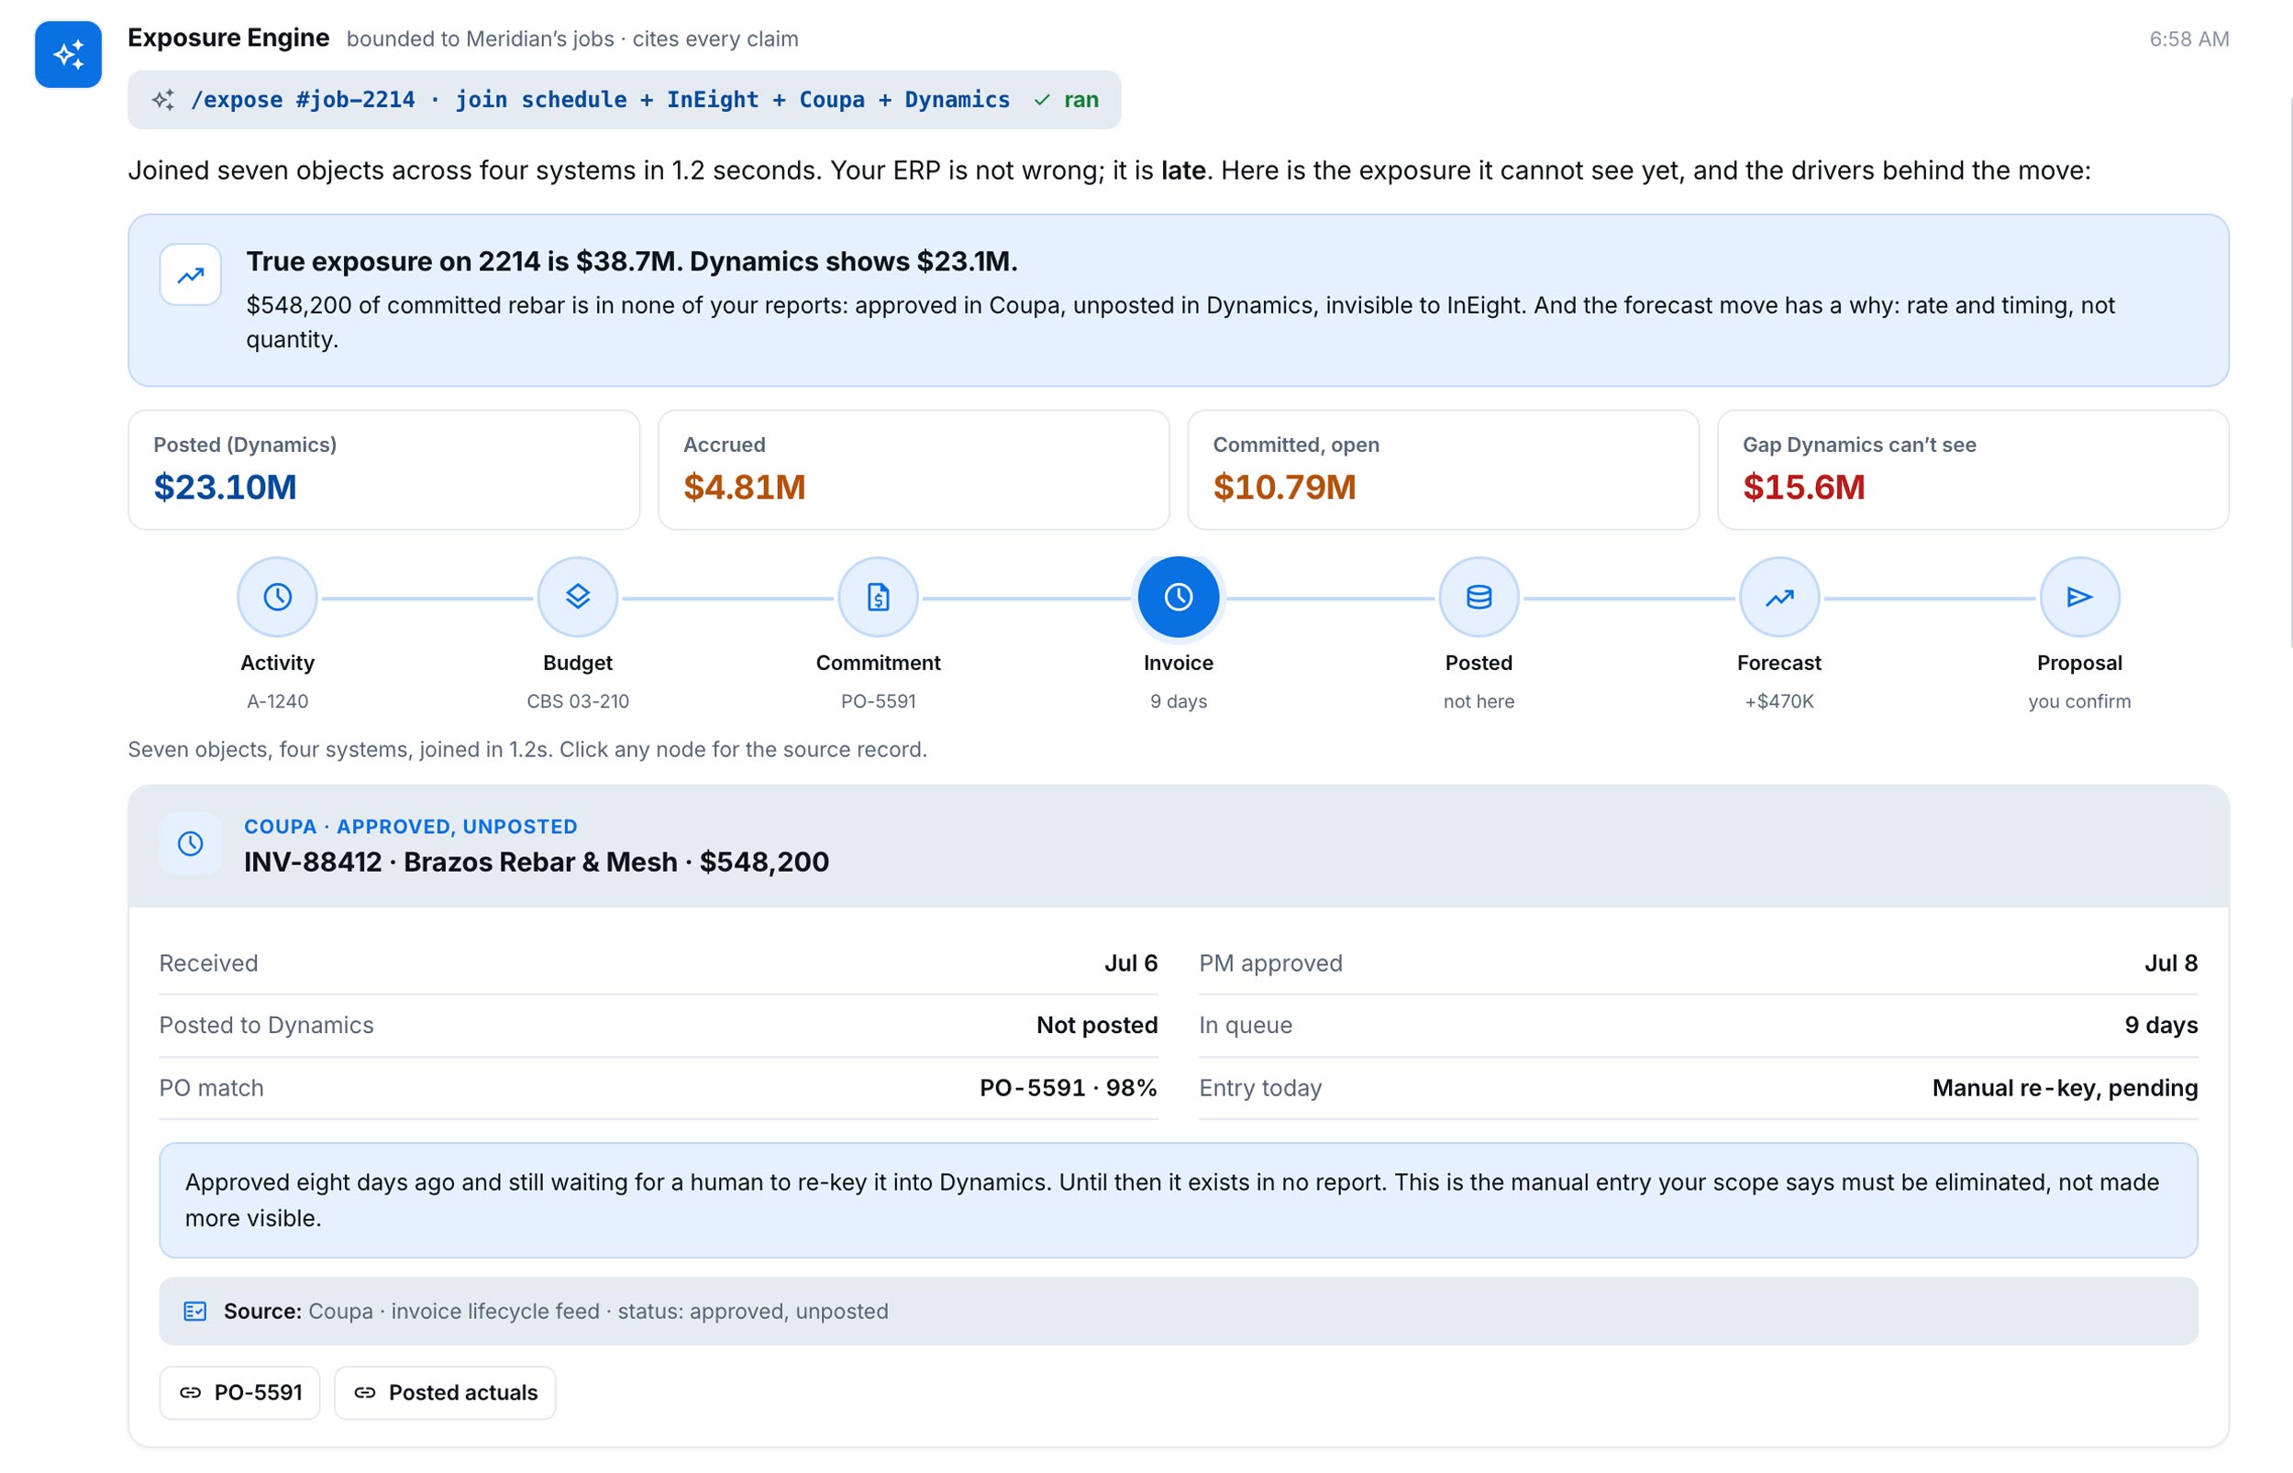Click the 'Manual re-key, pending' value
The width and height of the screenshot is (2293, 1473).
tap(2066, 1089)
